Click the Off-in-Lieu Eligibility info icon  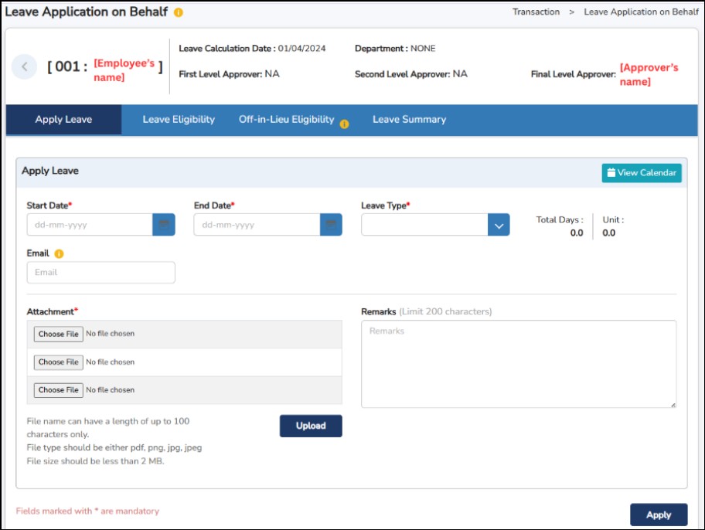tap(344, 124)
